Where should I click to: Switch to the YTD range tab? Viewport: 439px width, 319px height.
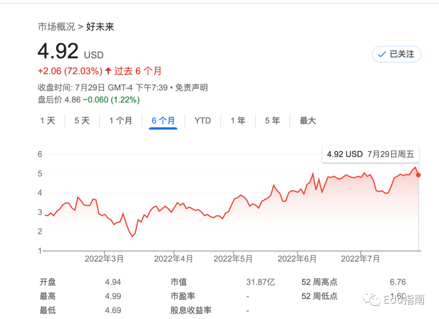[x=203, y=121]
